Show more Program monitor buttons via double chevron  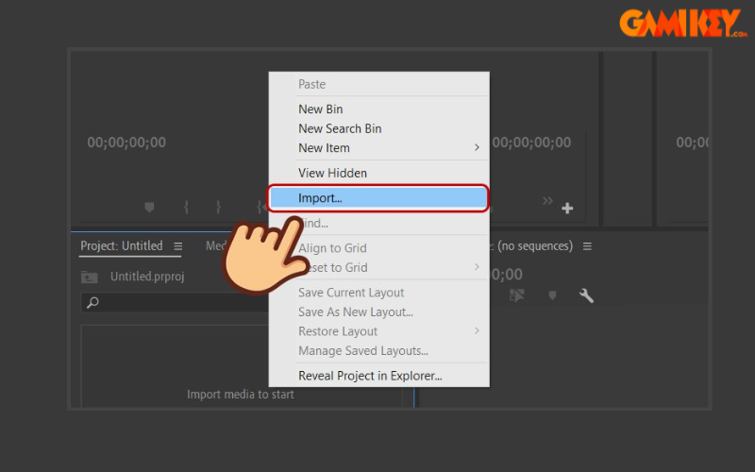point(547,200)
